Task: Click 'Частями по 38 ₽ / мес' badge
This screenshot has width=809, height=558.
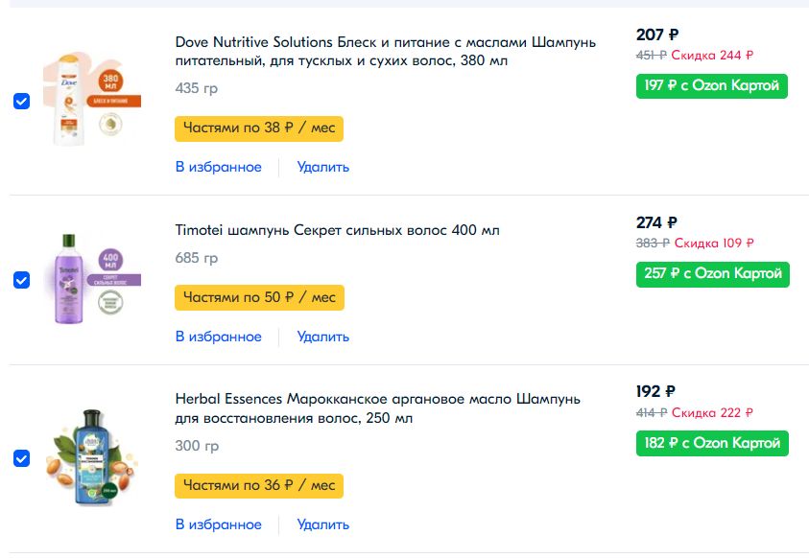Action: pyautogui.click(x=259, y=128)
